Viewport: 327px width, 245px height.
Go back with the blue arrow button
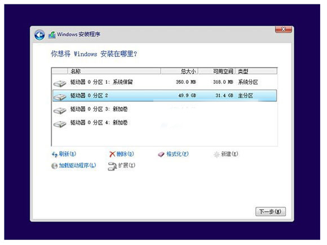pyautogui.click(x=39, y=35)
